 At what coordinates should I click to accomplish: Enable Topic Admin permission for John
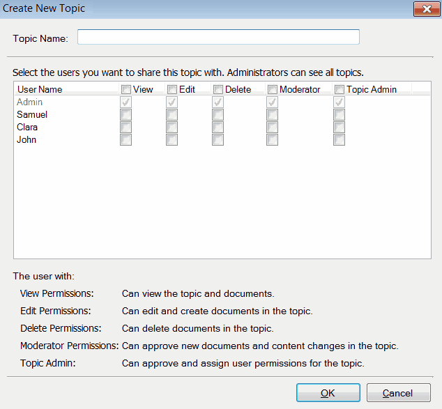(339, 140)
